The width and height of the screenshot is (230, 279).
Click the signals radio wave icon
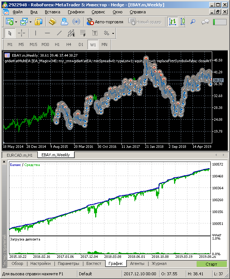click(76, 22)
